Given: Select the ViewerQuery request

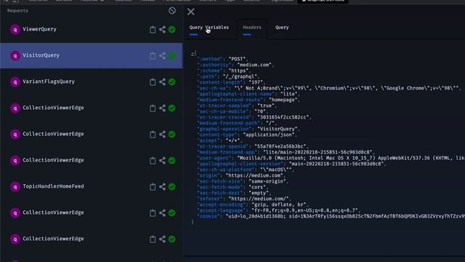Looking at the screenshot, I should pos(91,29).
